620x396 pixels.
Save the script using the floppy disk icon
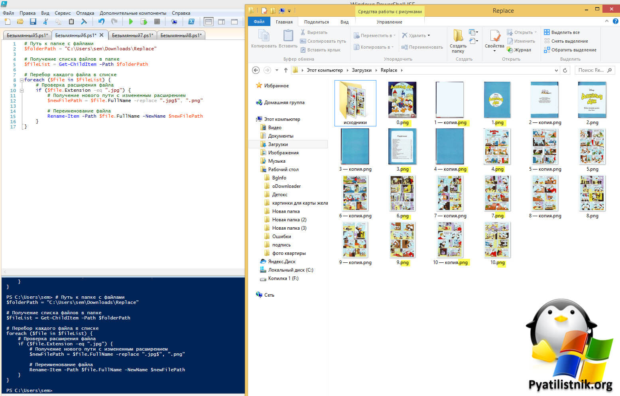[x=33, y=22]
